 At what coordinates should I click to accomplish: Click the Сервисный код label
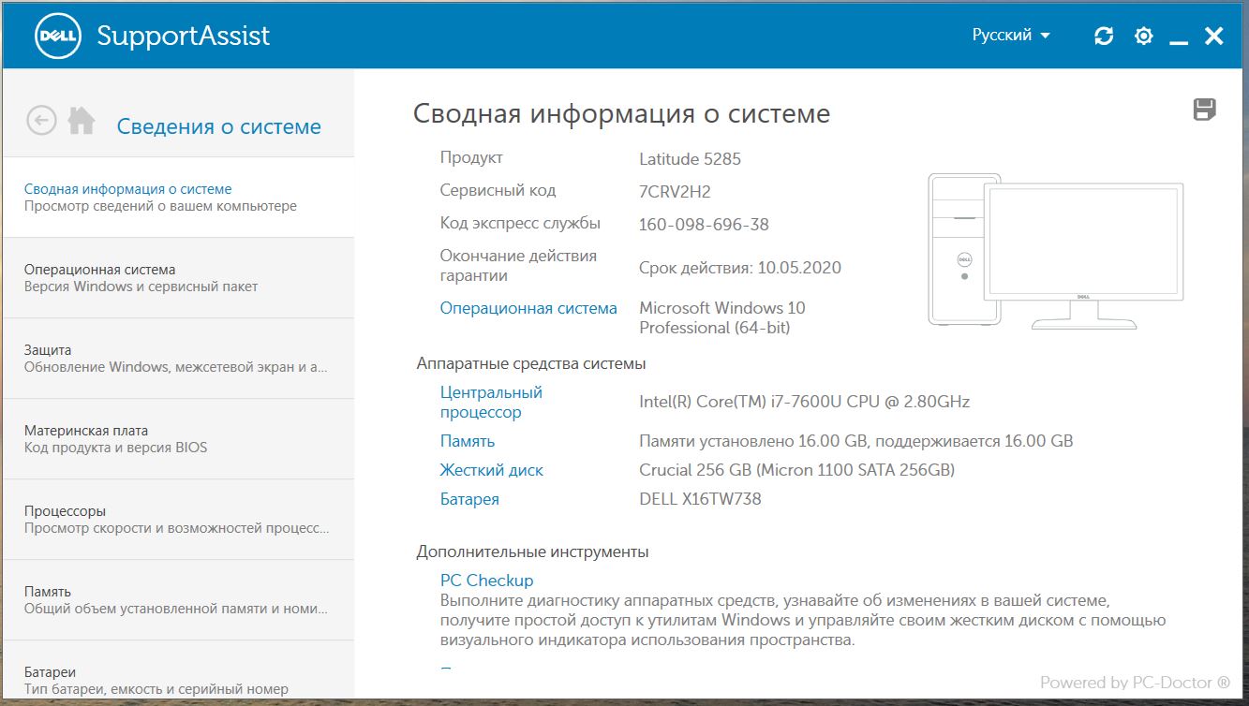point(498,190)
